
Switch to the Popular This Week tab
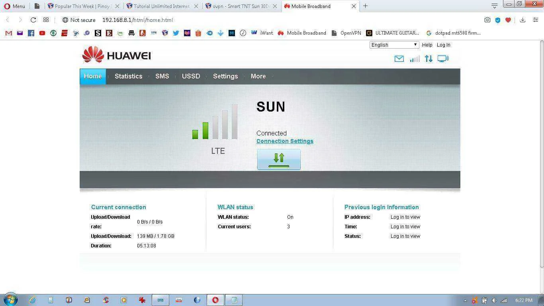click(83, 6)
